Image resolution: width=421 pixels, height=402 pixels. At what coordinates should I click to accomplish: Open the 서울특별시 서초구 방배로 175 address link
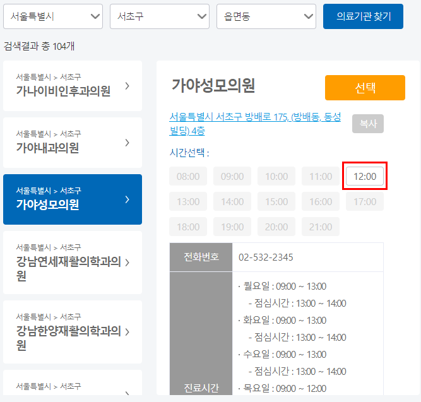point(255,124)
